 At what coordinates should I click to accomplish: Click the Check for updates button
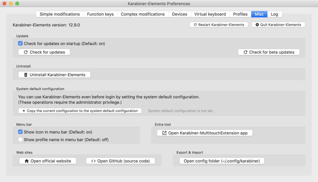tap(44, 52)
